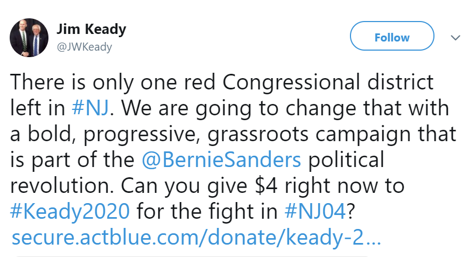Image resolution: width=470 pixels, height=257 pixels.
Task: Open the #Keady2020 hashtag
Action: (70, 211)
